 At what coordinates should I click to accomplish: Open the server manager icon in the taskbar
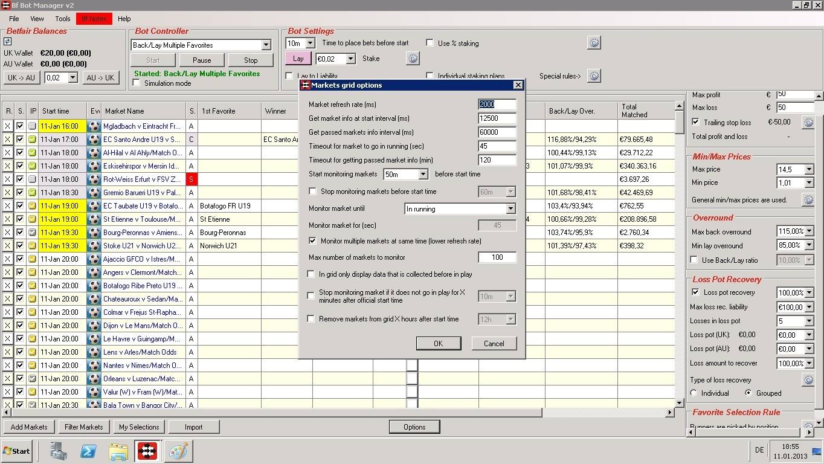(59, 451)
